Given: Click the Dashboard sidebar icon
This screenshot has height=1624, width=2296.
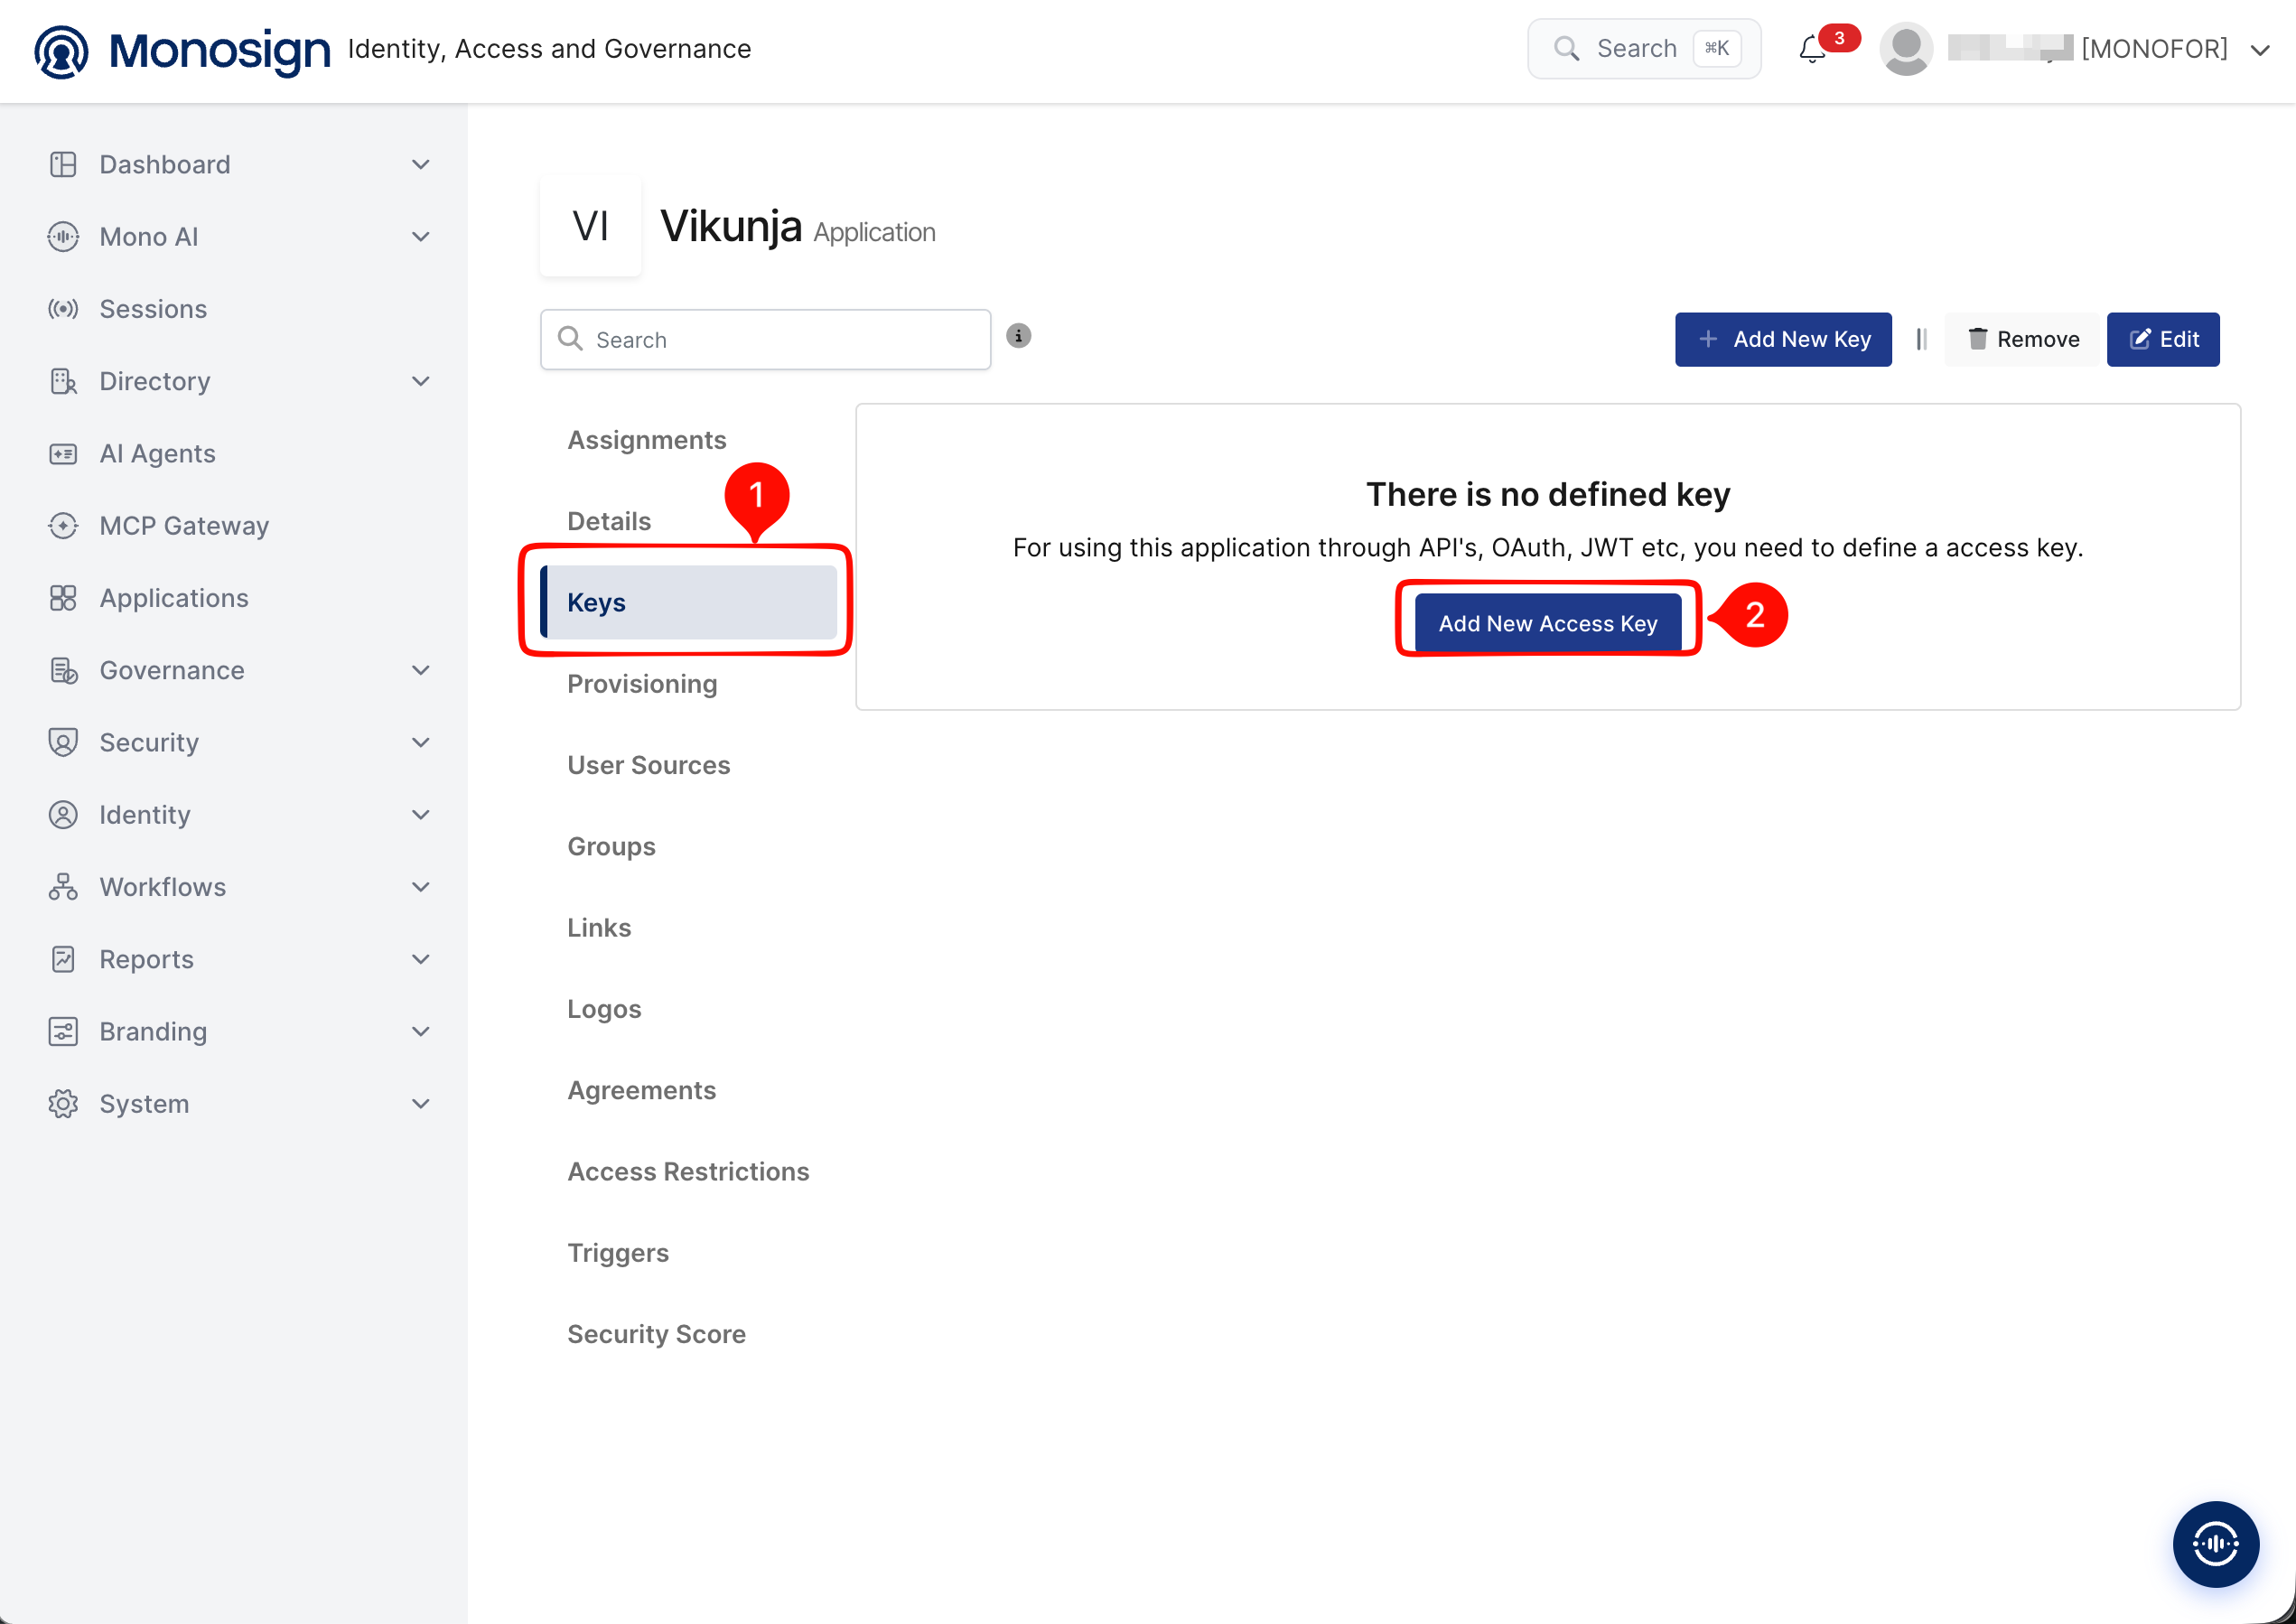Looking at the screenshot, I should [63, 164].
